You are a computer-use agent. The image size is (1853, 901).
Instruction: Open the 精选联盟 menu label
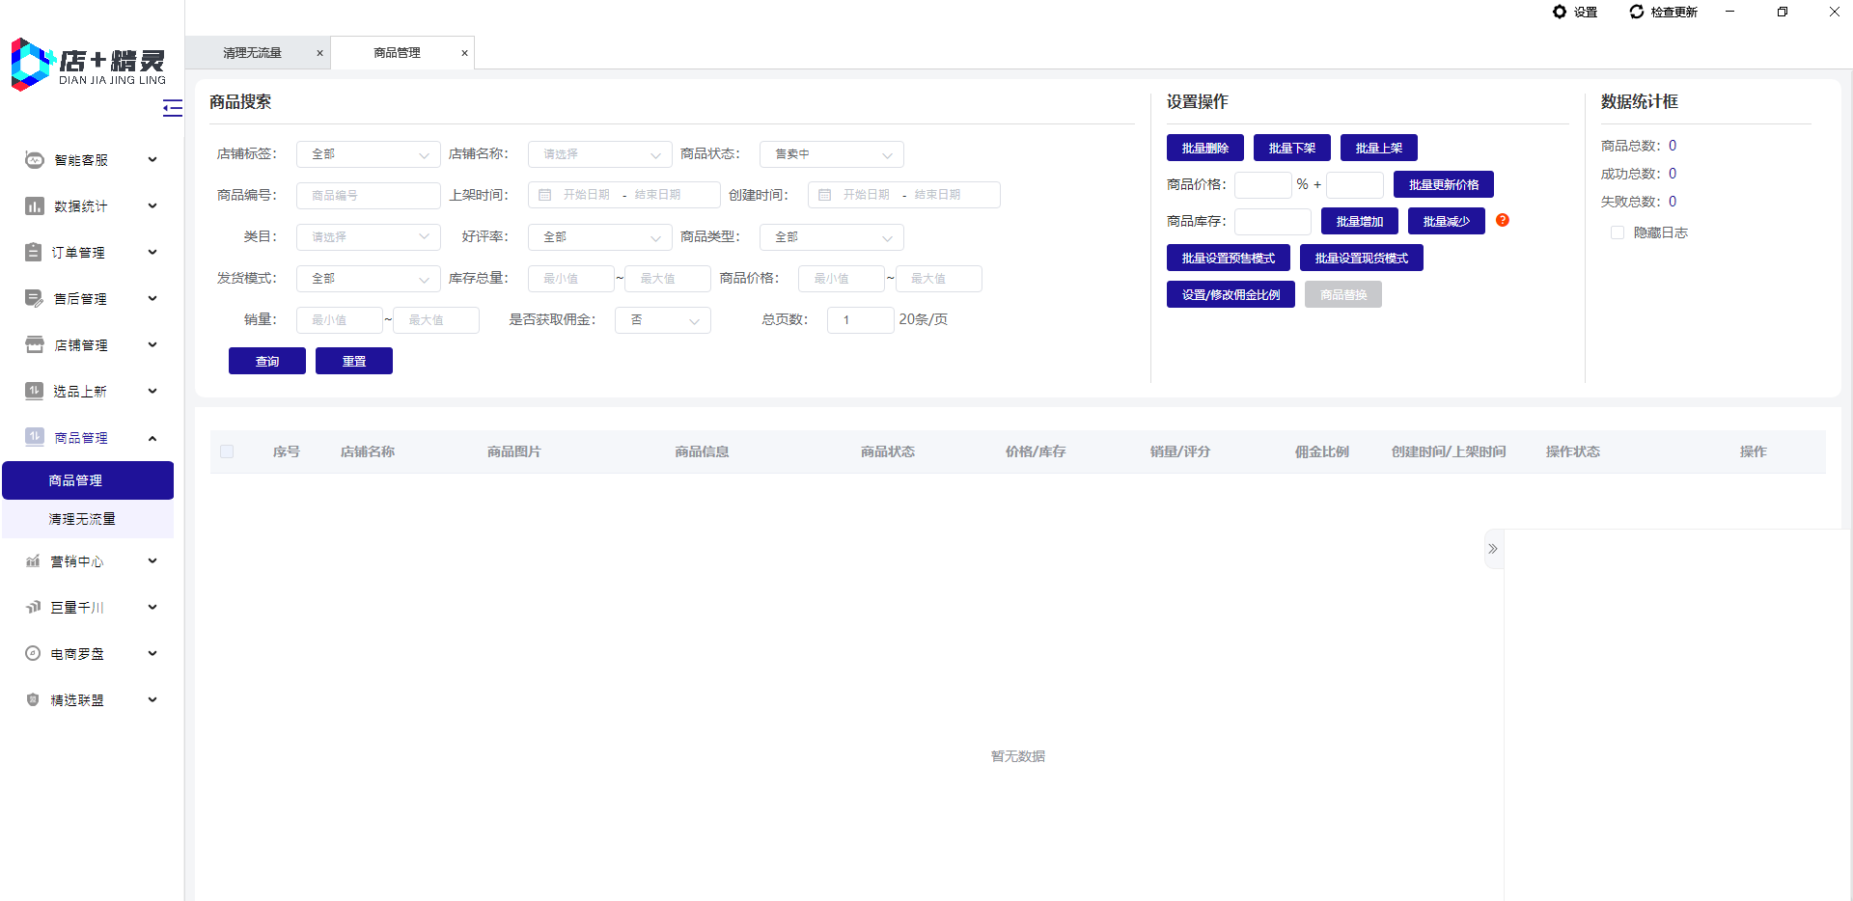point(77,700)
